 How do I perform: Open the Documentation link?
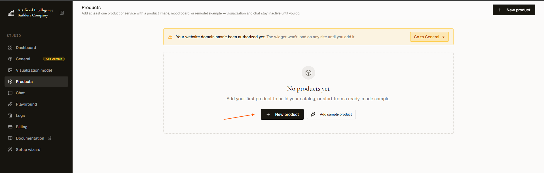point(36,138)
